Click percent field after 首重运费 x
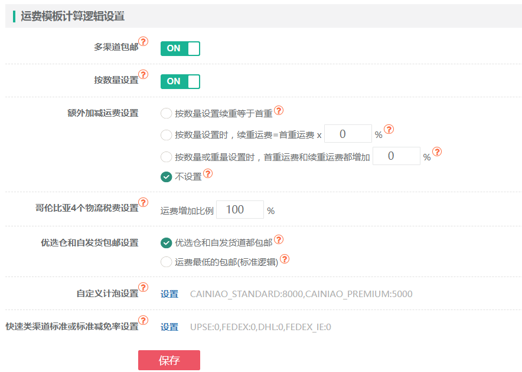 (x=348, y=134)
